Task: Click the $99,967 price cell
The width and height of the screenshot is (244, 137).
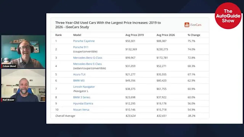Action: click(130, 58)
